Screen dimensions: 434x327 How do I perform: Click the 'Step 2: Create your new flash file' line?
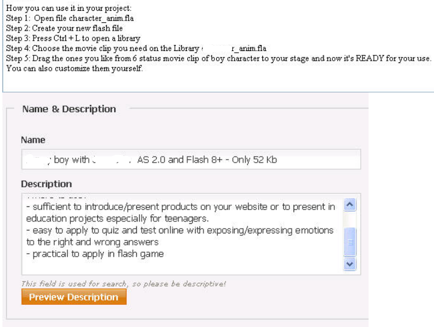pos(64,28)
